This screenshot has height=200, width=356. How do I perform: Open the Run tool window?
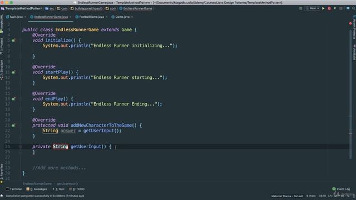pos(58,189)
